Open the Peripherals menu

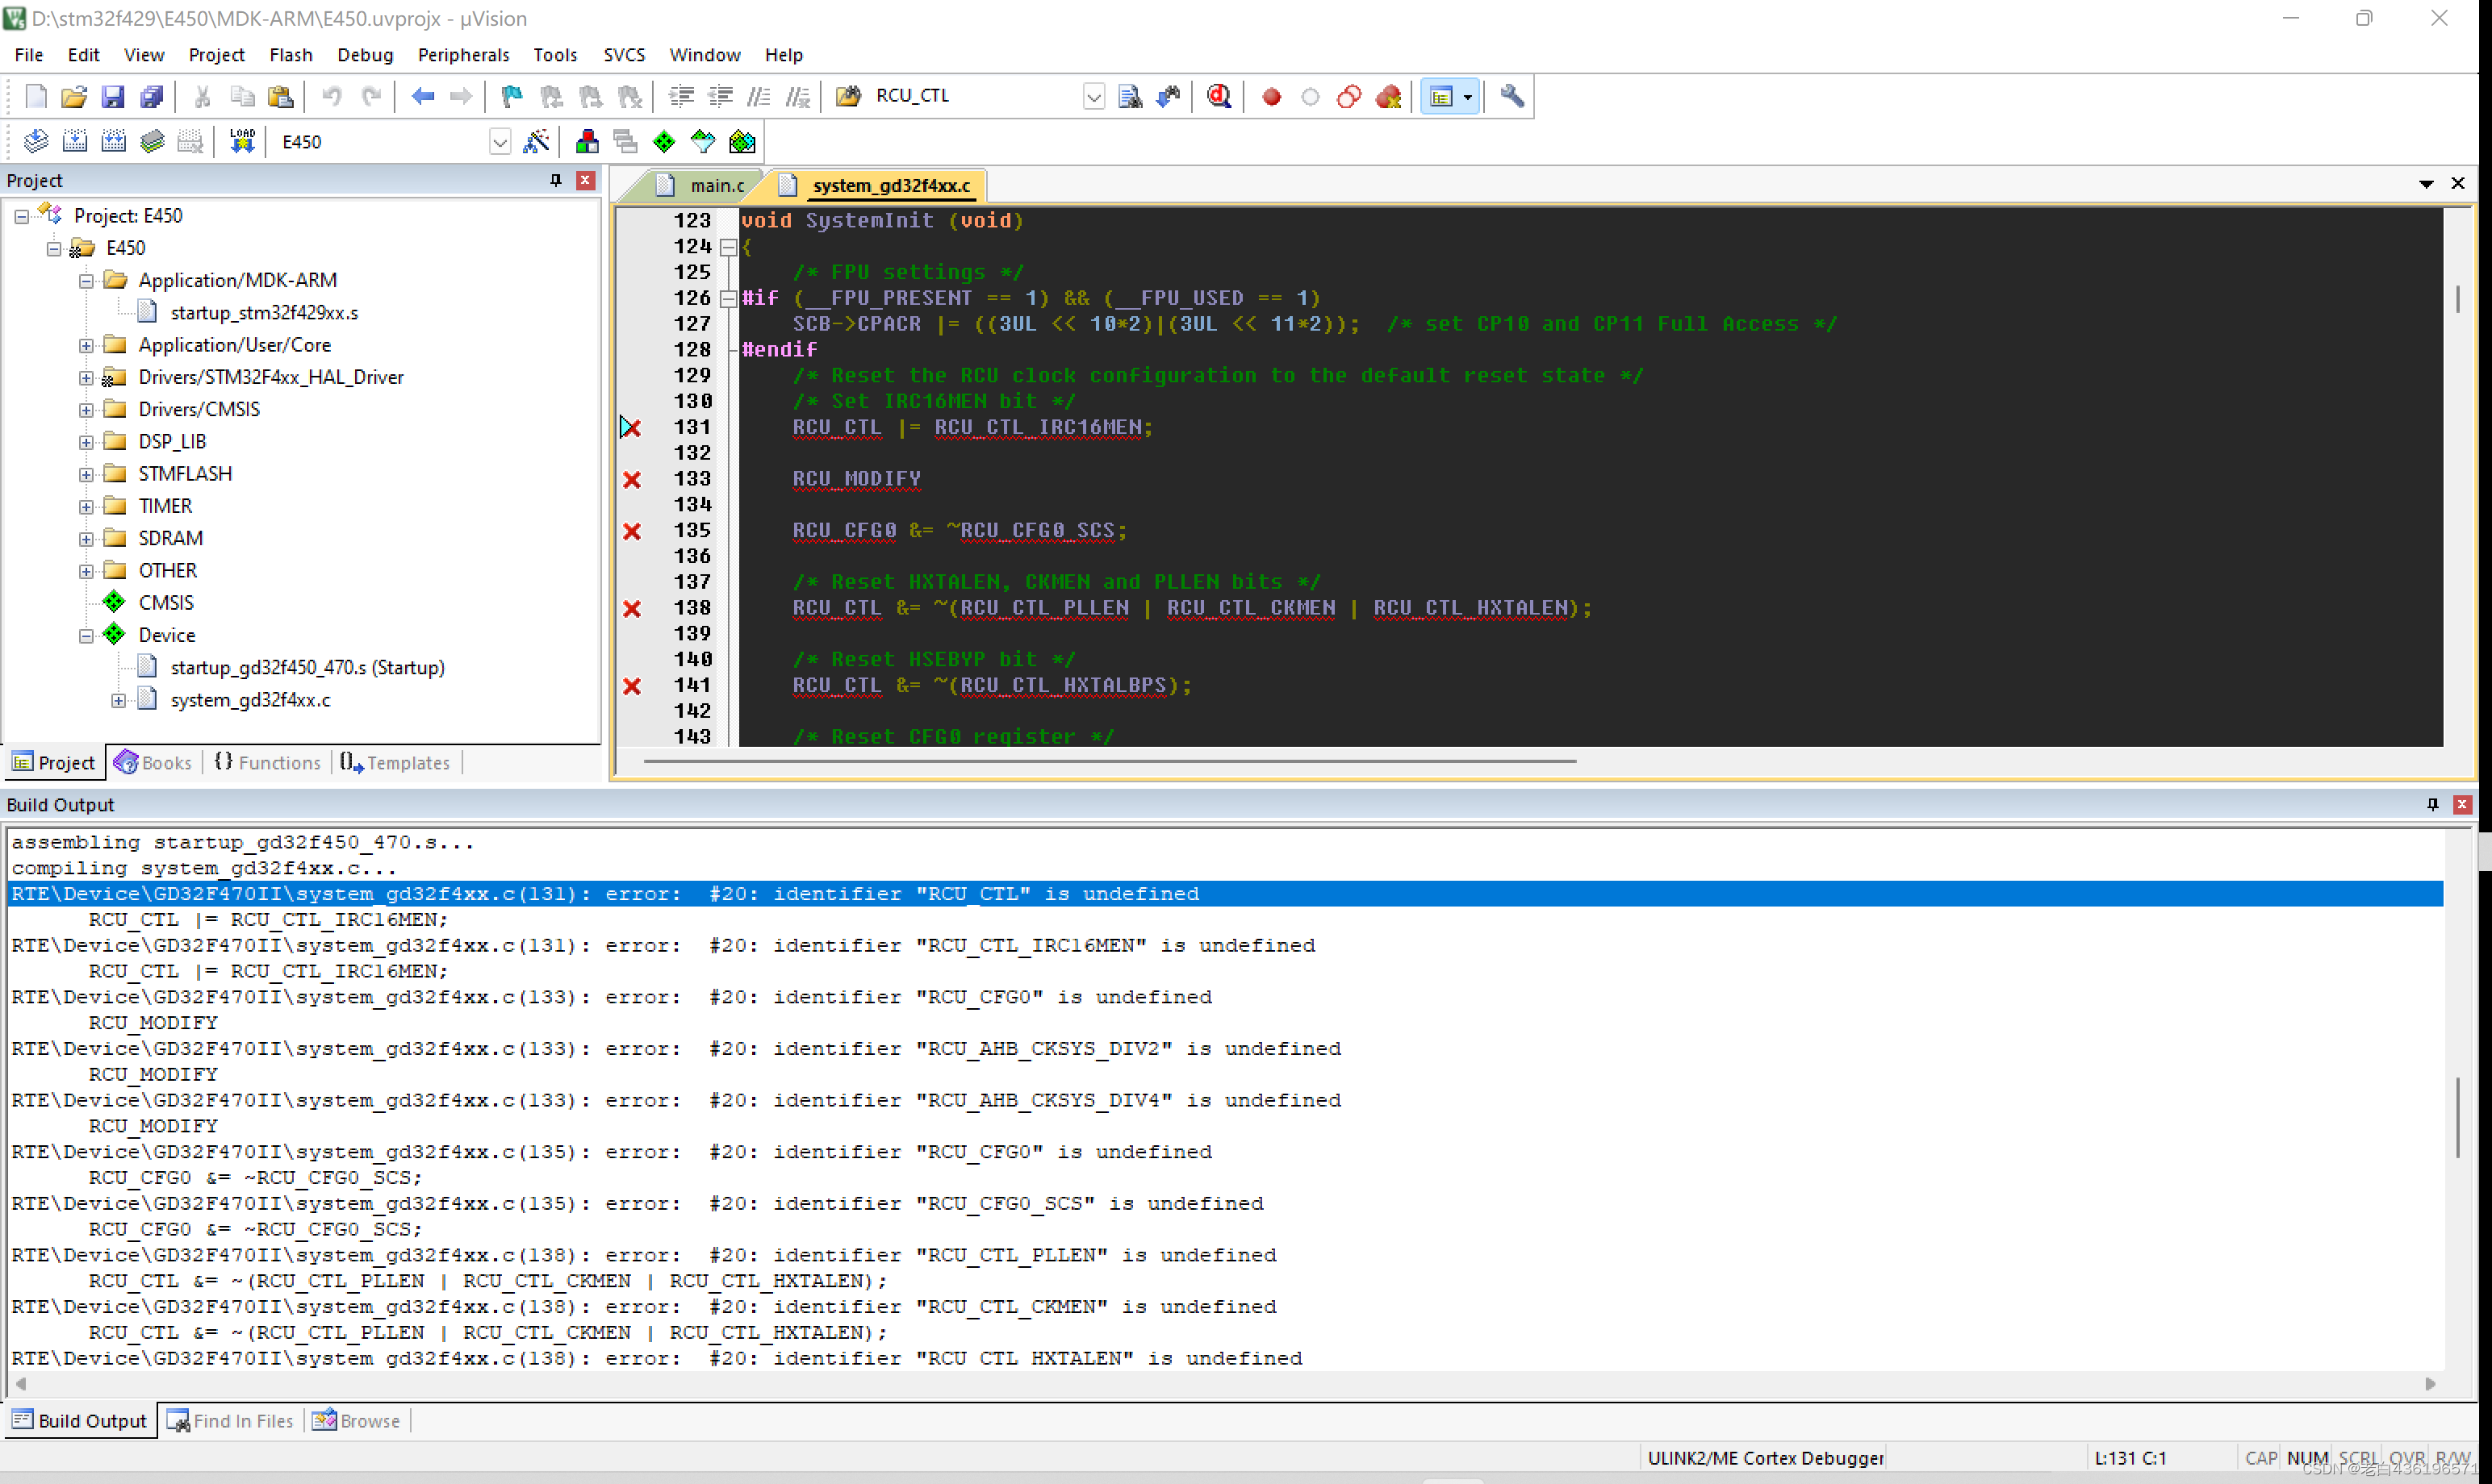(462, 55)
